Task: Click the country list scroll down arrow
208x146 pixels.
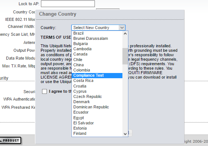Action: [x=125, y=134]
